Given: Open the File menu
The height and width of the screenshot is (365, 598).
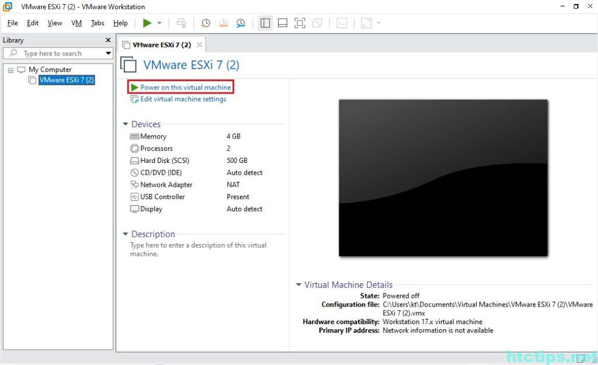Looking at the screenshot, I should coord(13,23).
